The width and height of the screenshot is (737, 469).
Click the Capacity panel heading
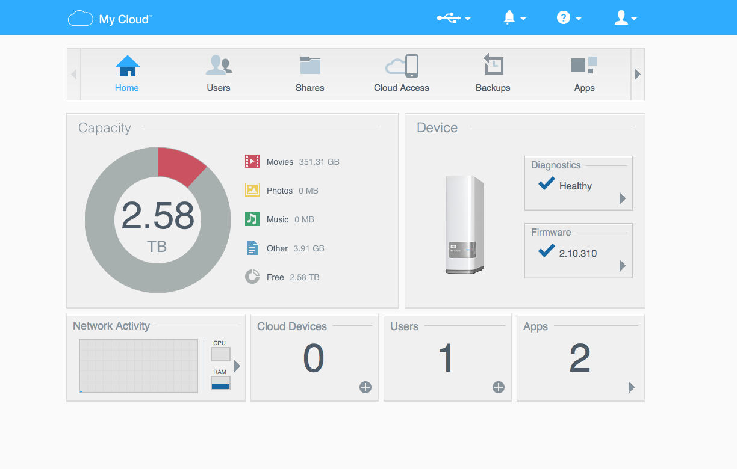tap(105, 128)
